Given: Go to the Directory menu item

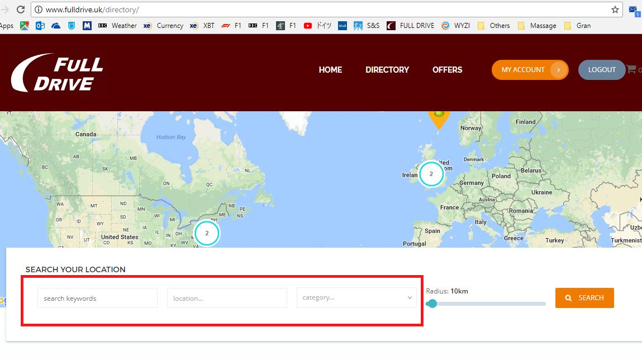Looking at the screenshot, I should 387,70.
